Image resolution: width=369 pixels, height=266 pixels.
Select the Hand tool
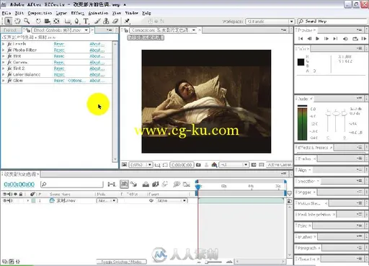click(x=17, y=21)
